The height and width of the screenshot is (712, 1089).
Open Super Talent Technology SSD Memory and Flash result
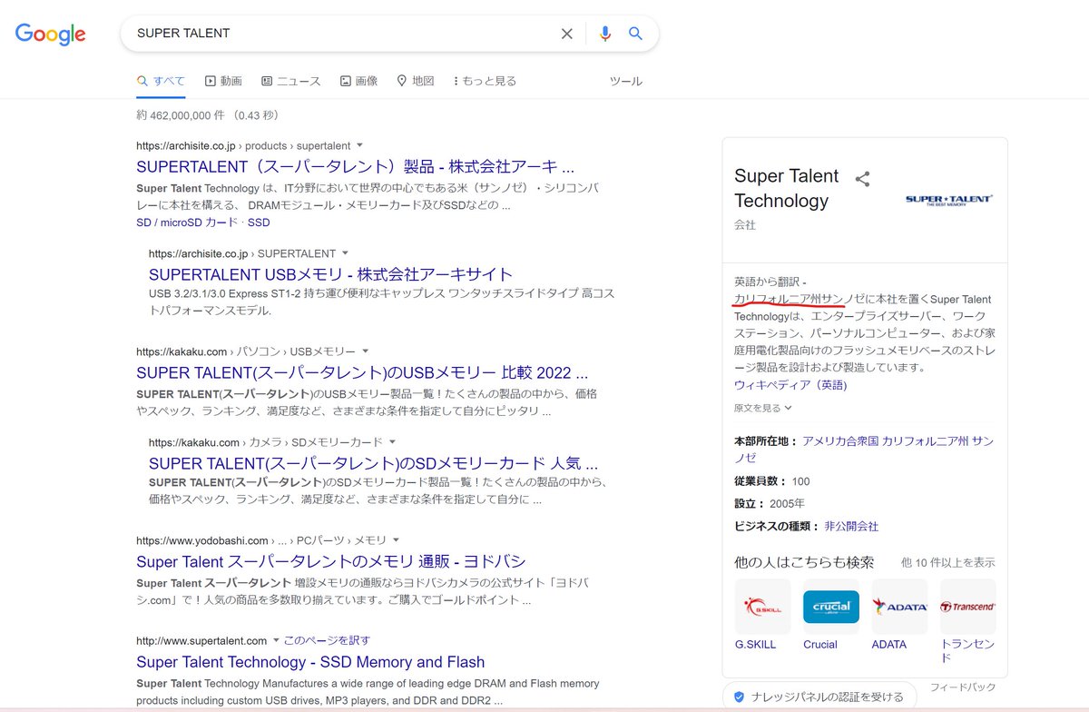[x=310, y=662]
